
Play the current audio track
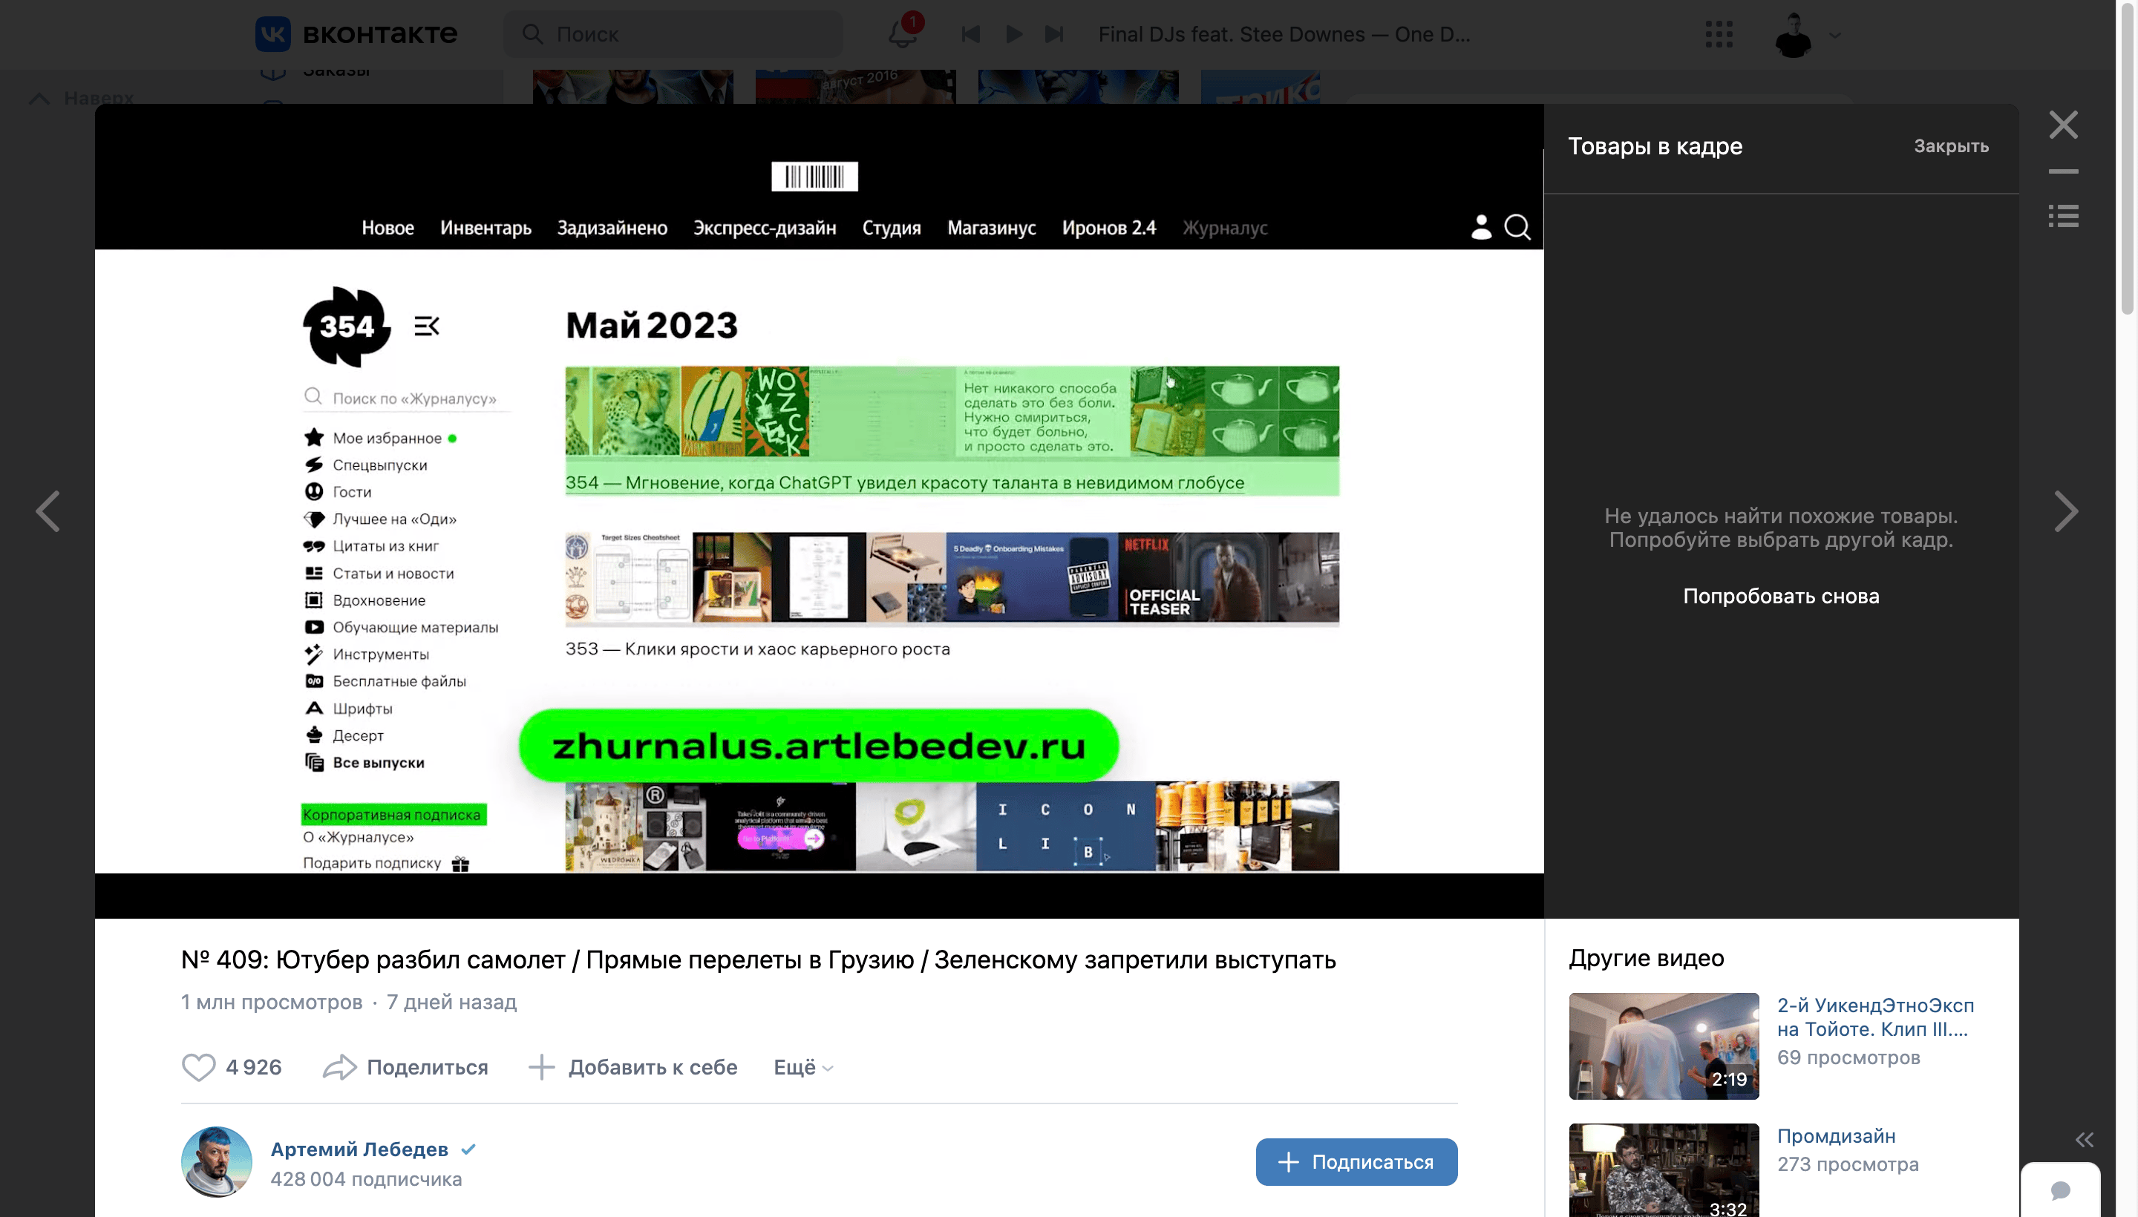click(x=1013, y=34)
